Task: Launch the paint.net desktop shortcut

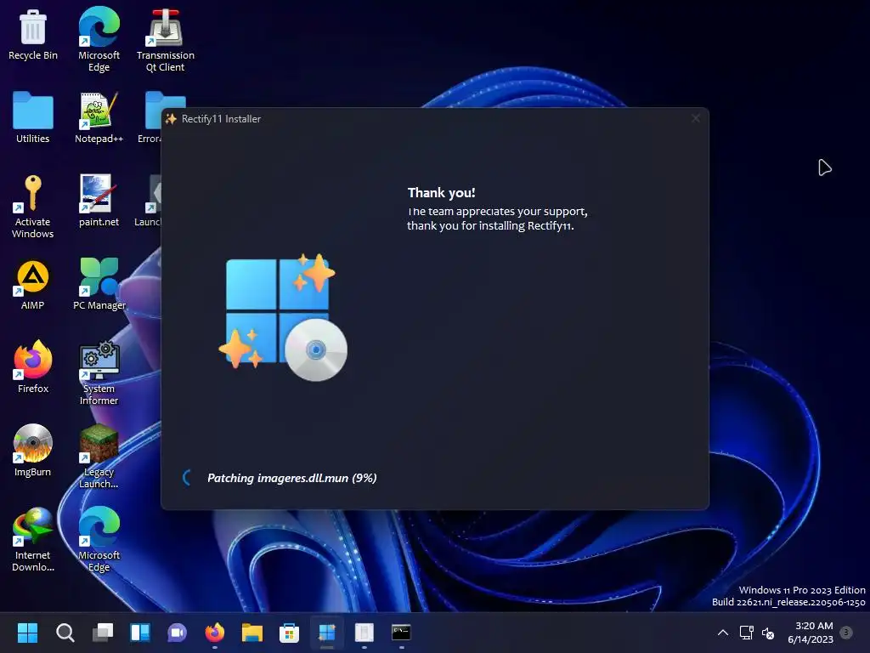Action: pyautogui.click(x=99, y=201)
